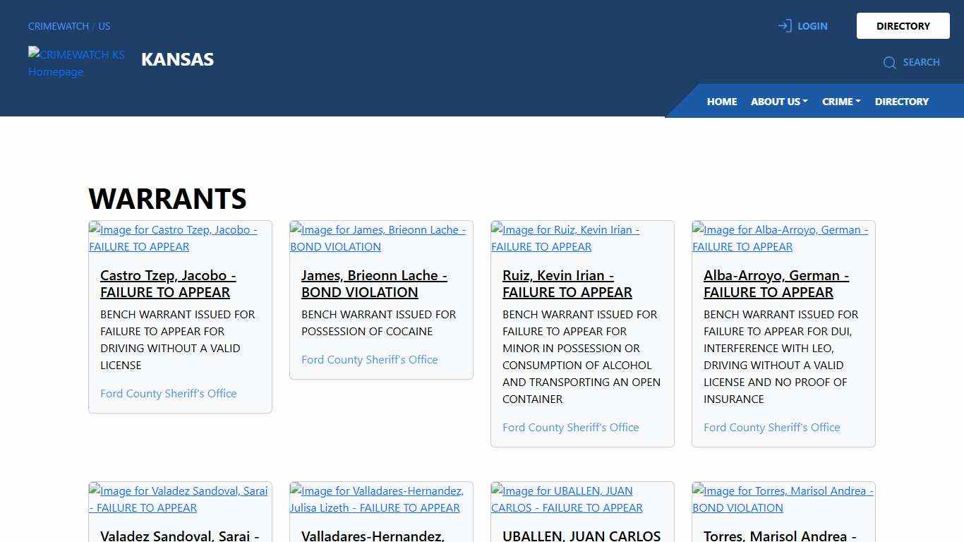Image resolution: width=964 pixels, height=542 pixels.
Task: Expand the ABOUT US dropdown menu
Action: (x=778, y=102)
